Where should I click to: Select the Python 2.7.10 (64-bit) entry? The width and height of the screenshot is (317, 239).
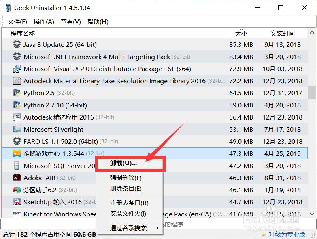155,105
